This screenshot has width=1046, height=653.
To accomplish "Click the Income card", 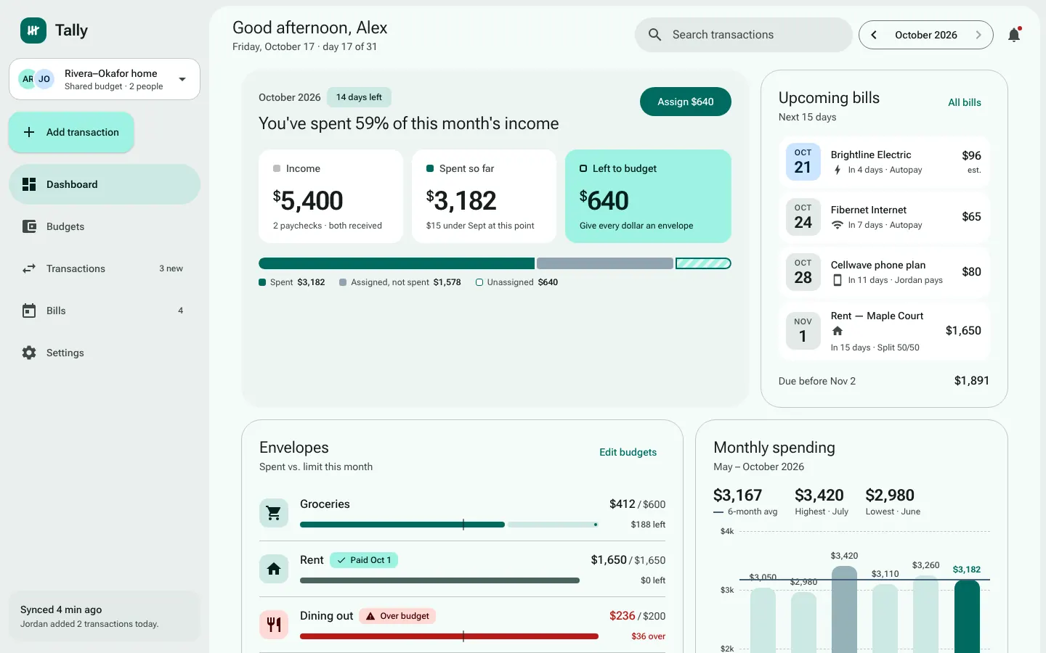I will click(331, 196).
